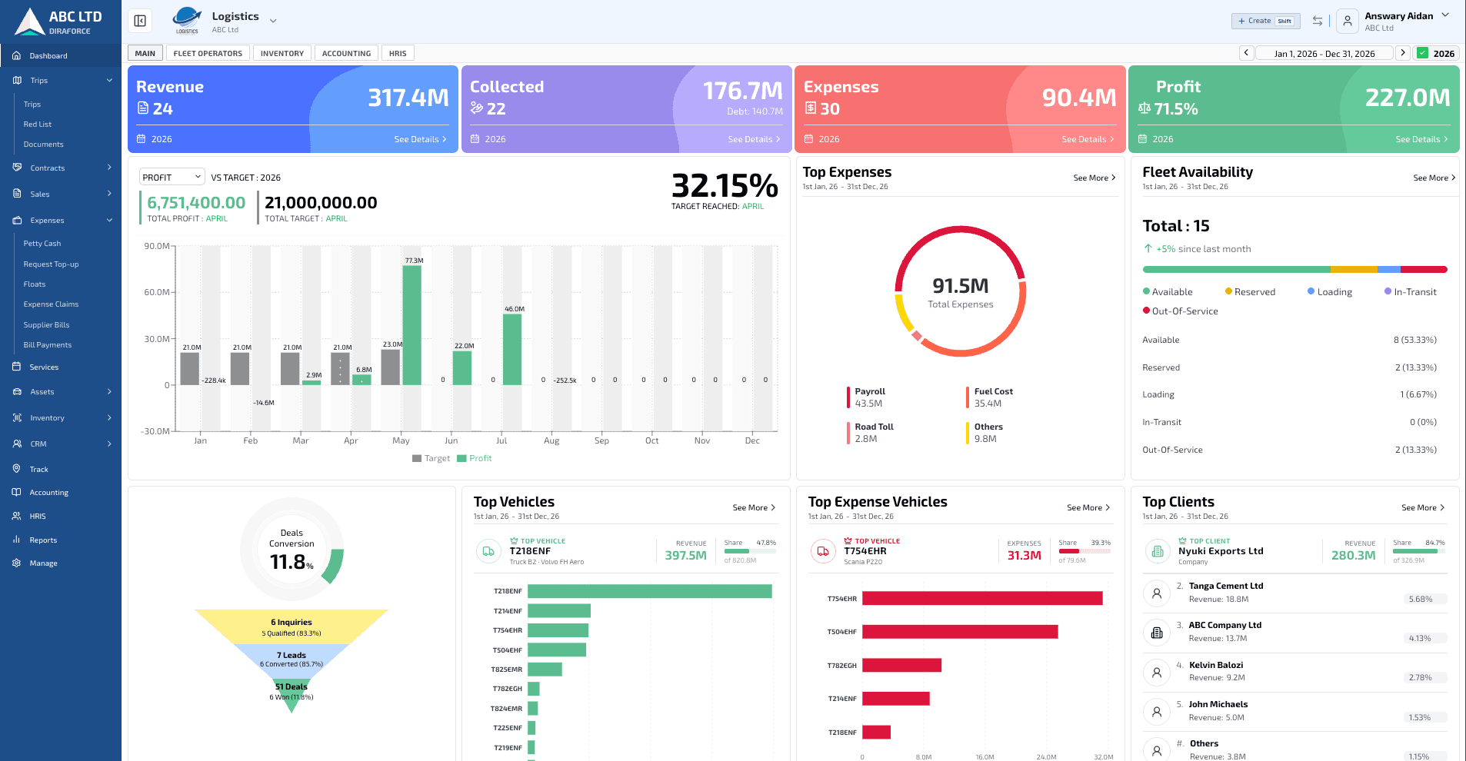Toggle the 2026 year checkbox
The image size is (1466, 761).
point(1423,53)
